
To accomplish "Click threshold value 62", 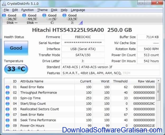I will point(126,87).
